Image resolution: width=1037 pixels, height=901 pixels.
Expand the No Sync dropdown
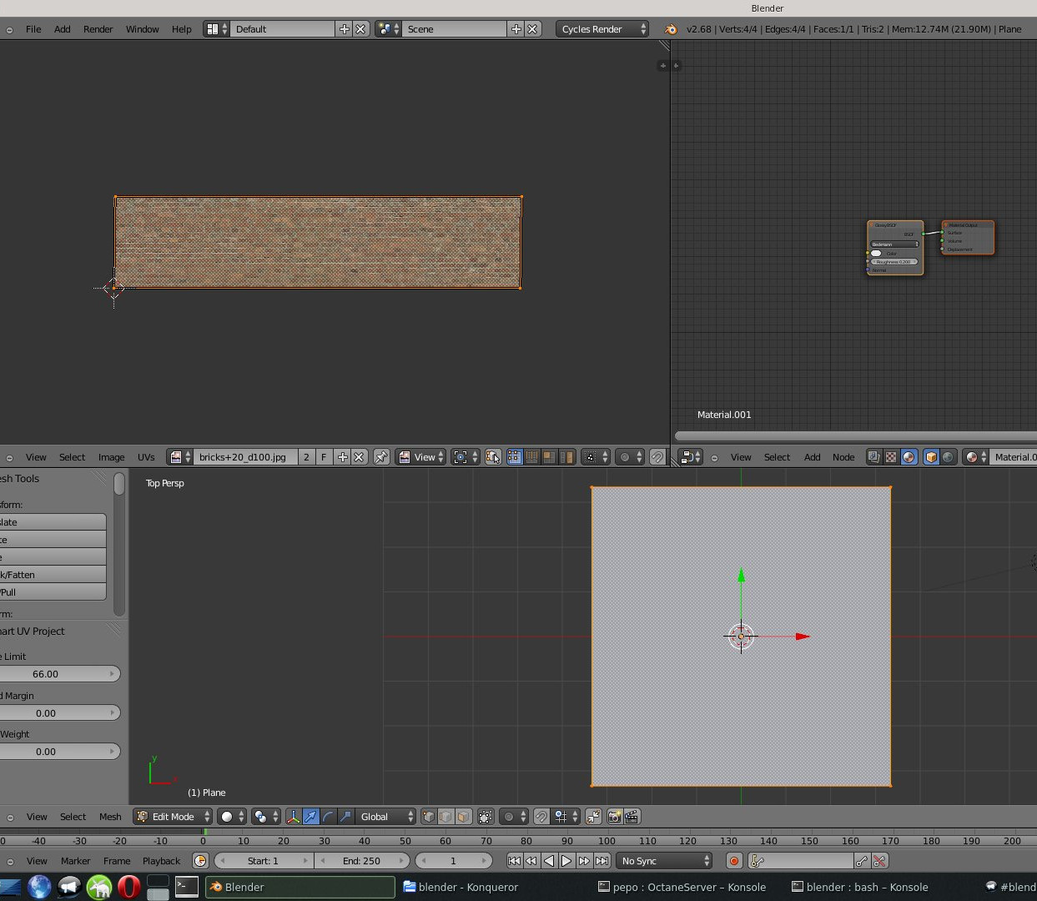[x=665, y=861]
